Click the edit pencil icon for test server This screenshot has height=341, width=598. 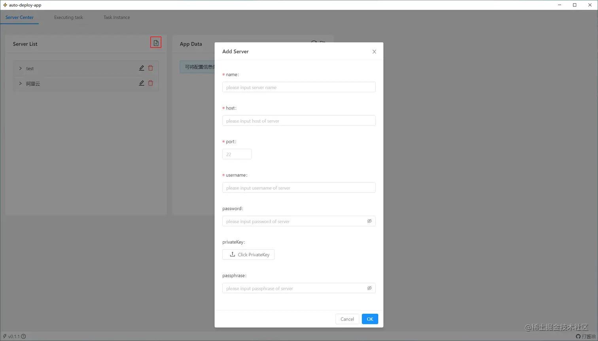tap(142, 68)
